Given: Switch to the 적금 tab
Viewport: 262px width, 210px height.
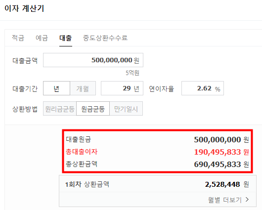Looking at the screenshot, I should tap(18, 38).
